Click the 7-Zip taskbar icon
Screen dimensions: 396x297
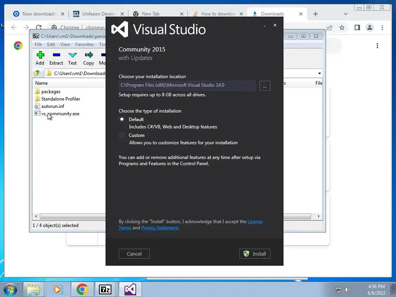click(x=105, y=289)
